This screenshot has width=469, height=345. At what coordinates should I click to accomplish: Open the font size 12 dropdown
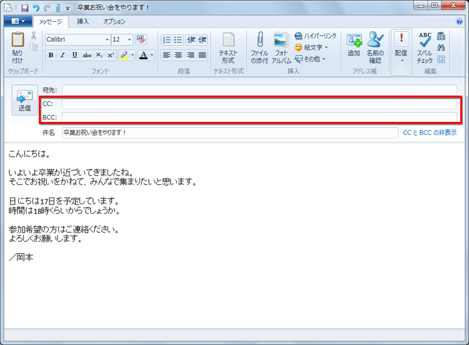(129, 39)
